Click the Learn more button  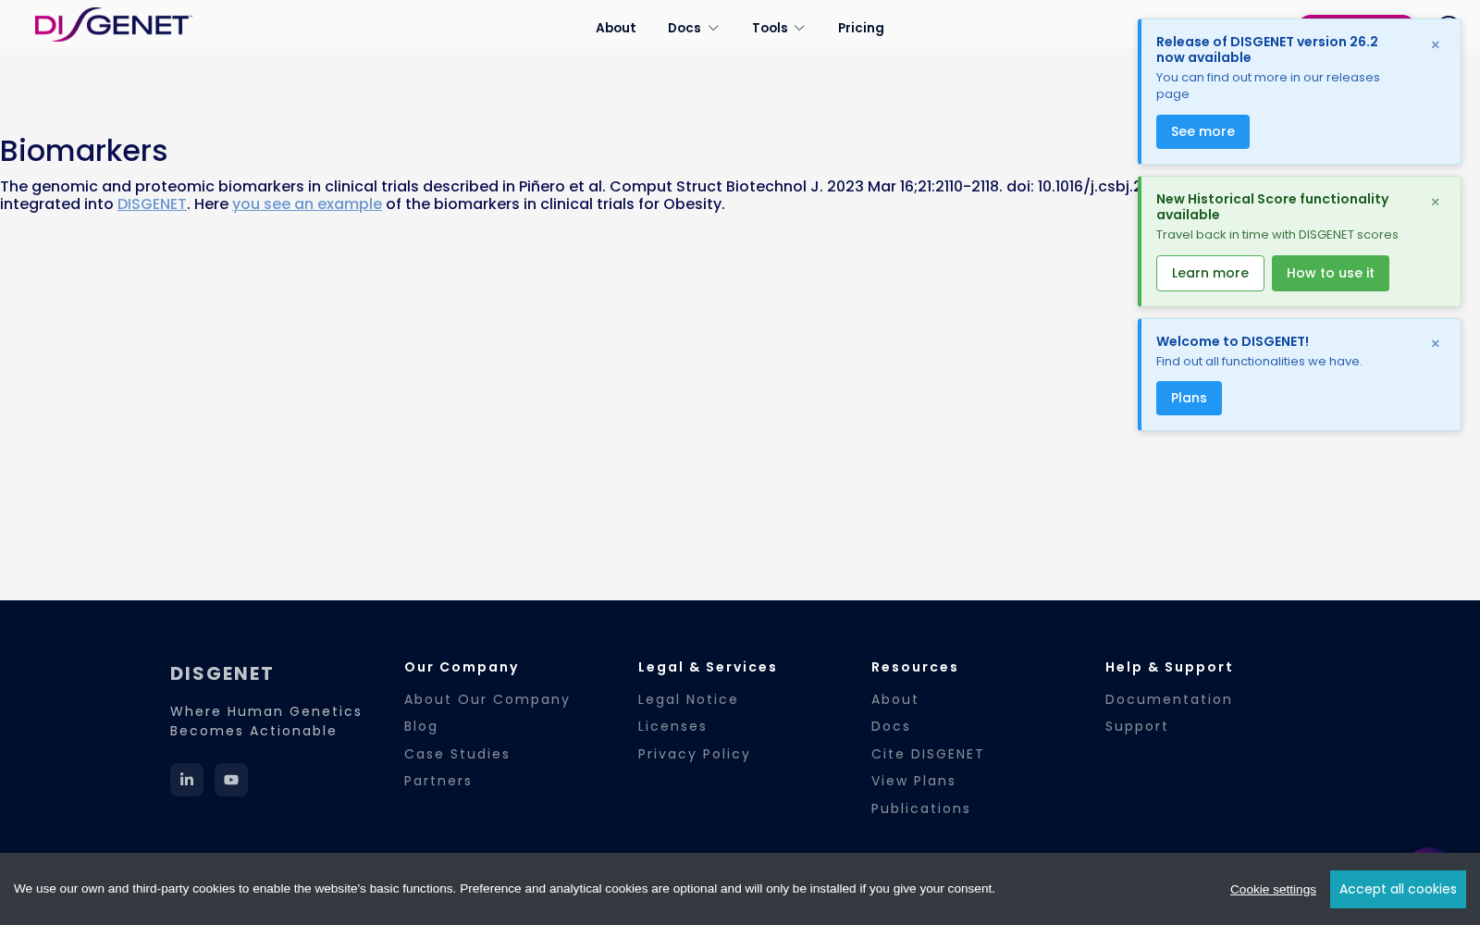pos(1210,273)
